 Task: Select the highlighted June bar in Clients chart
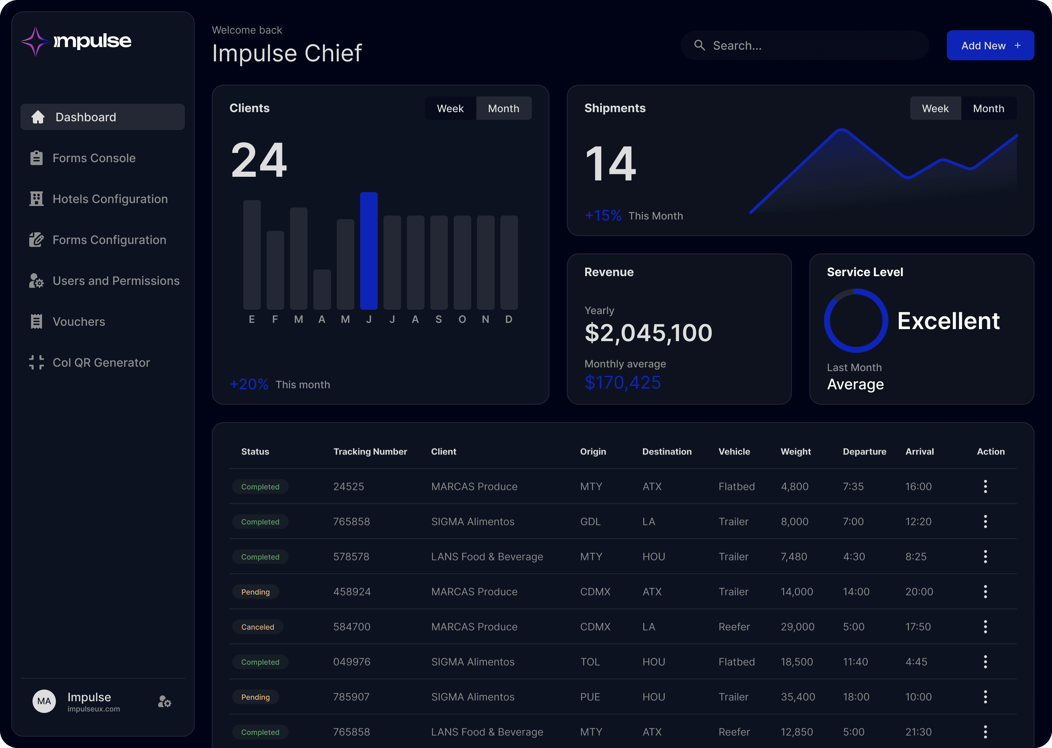369,251
